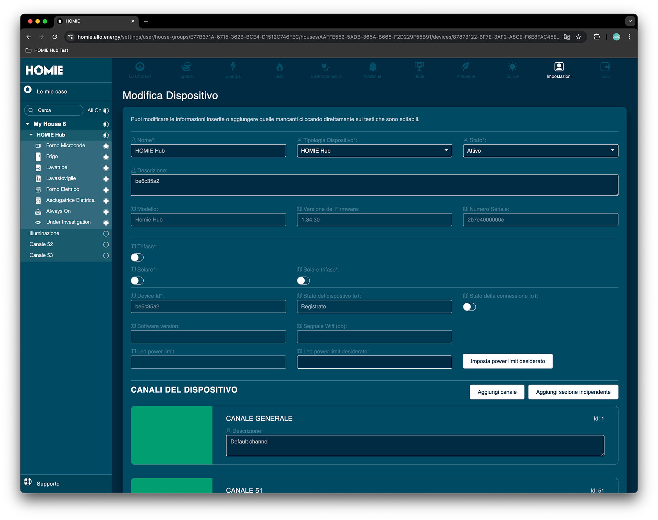Open the HOMIE Hub Test bookmark folder

47,50
